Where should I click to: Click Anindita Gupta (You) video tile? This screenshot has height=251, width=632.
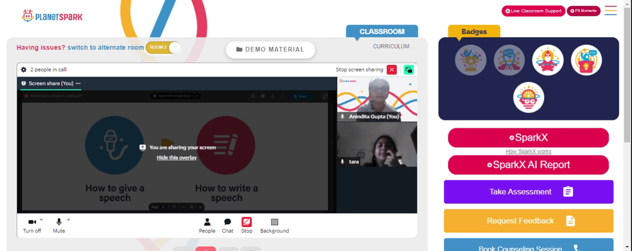pyautogui.click(x=377, y=99)
